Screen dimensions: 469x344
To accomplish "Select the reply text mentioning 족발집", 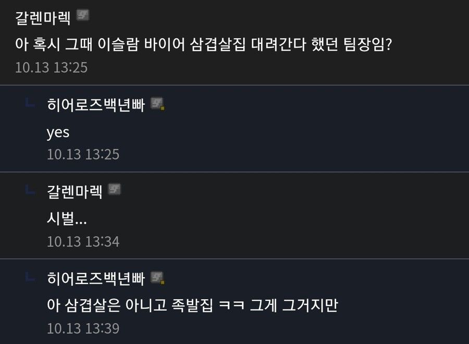I will coord(192,305).
